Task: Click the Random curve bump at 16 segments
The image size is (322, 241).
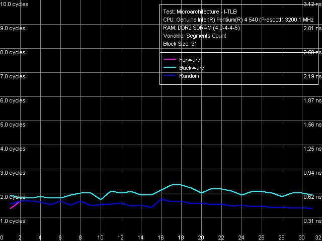Action: 162,199
